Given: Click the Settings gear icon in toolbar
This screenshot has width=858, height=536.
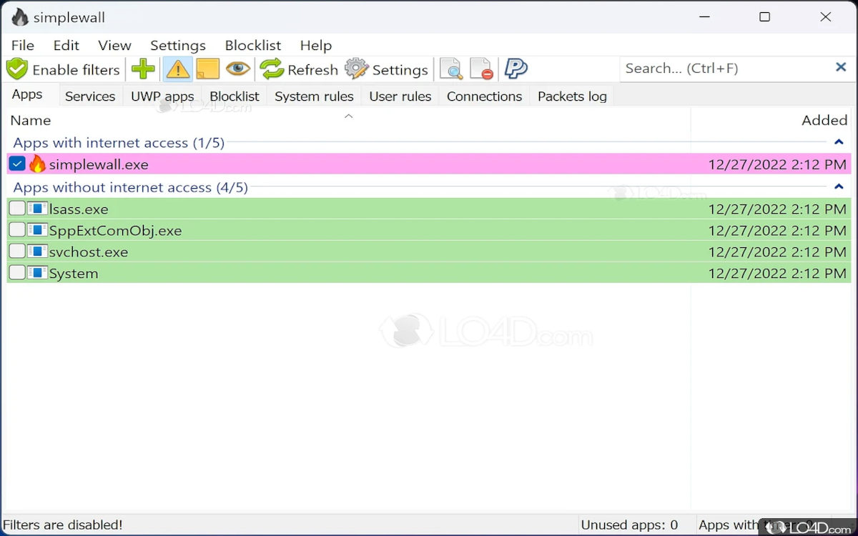Looking at the screenshot, I should [357, 69].
